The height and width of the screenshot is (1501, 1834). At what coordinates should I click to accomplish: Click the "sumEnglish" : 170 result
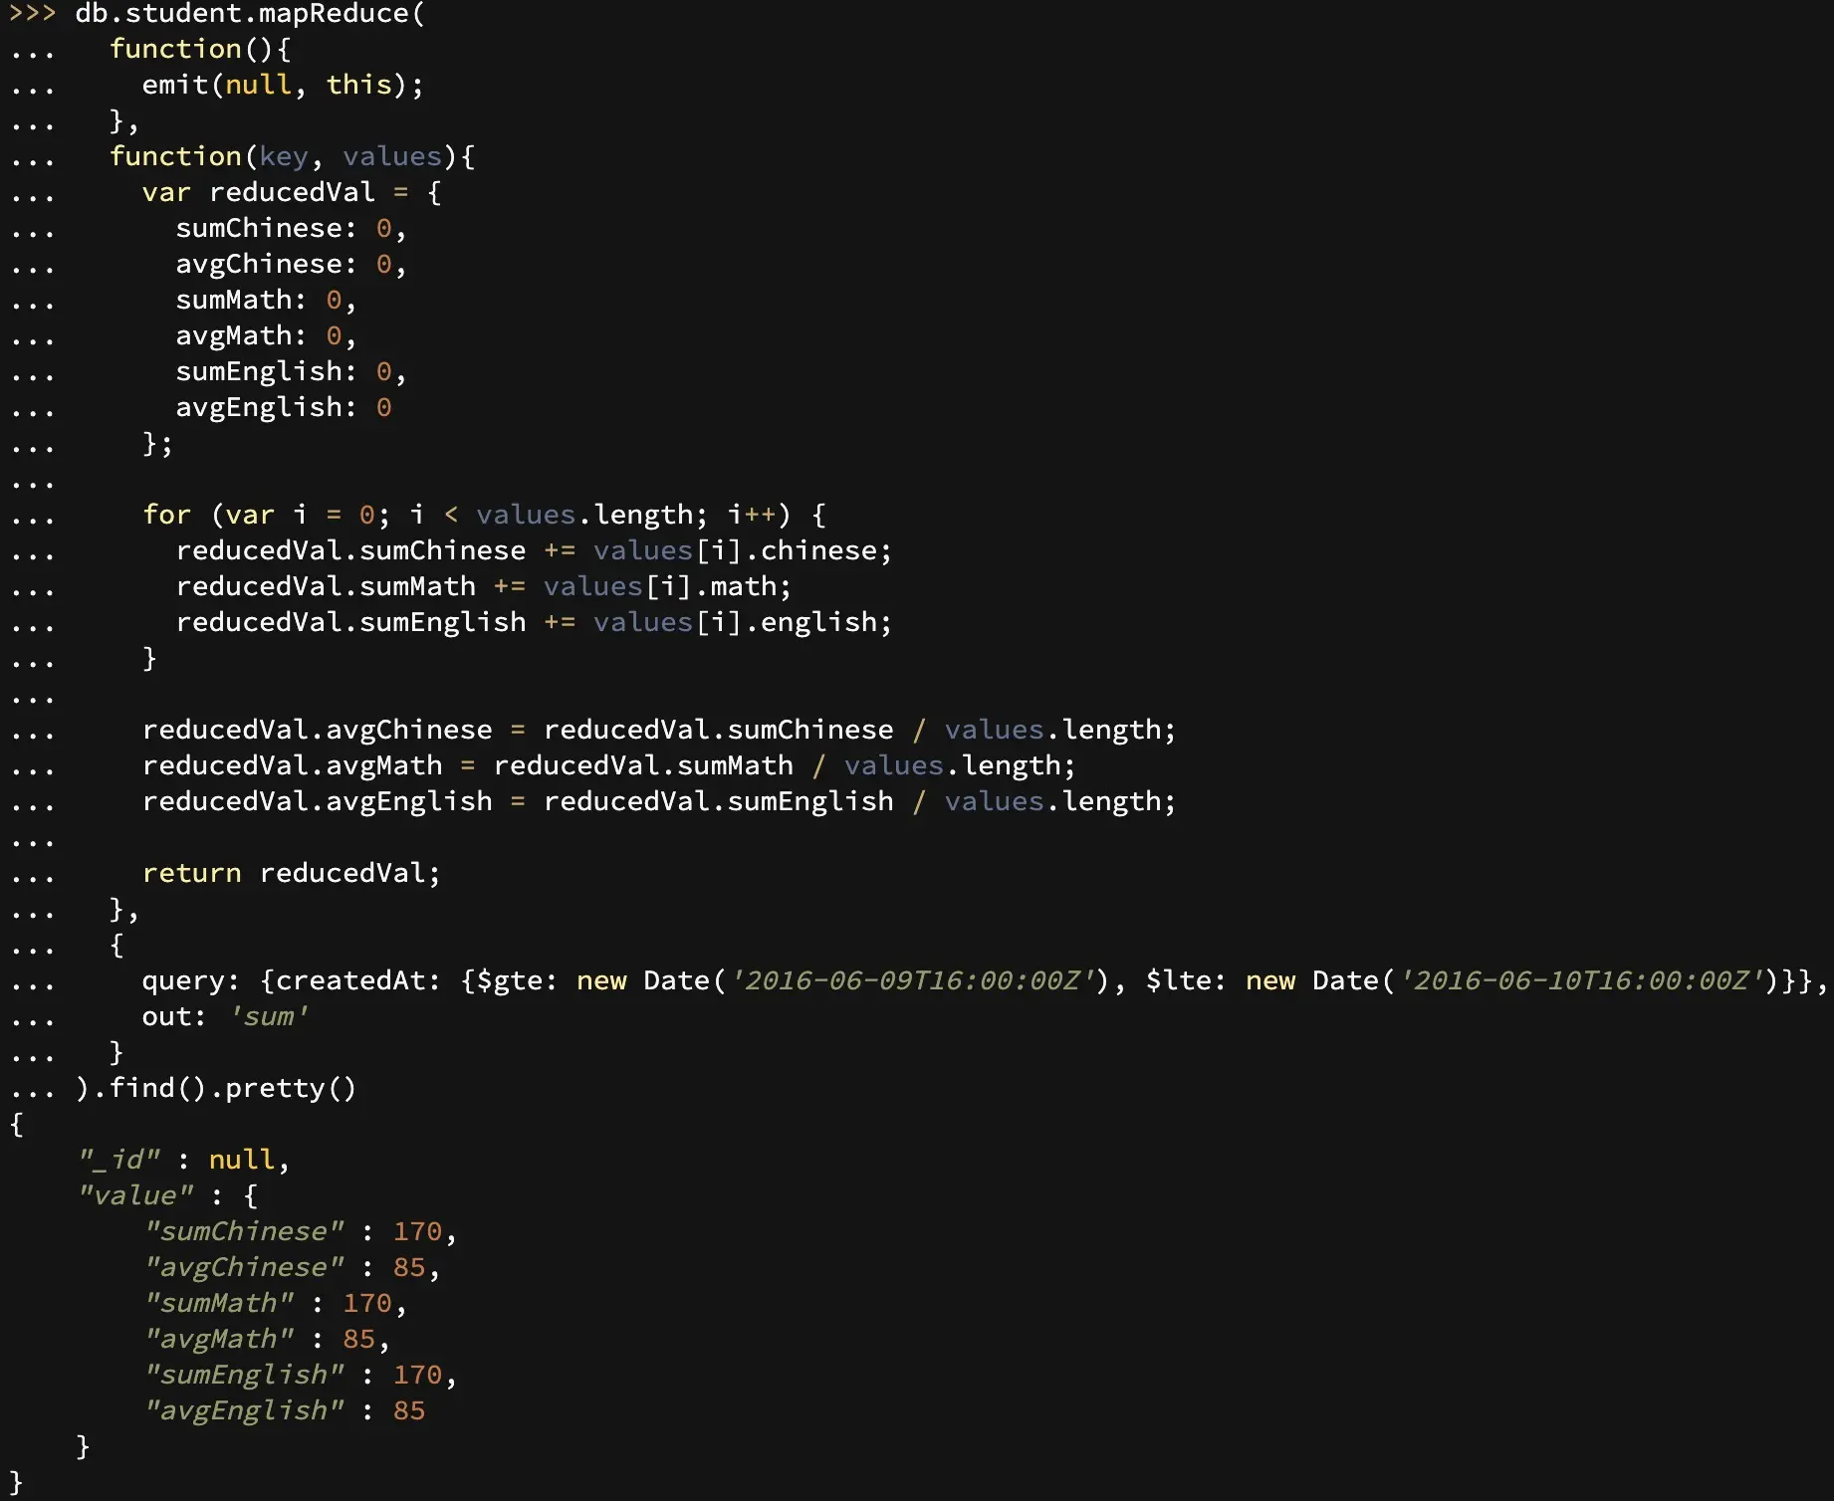[x=300, y=1375]
